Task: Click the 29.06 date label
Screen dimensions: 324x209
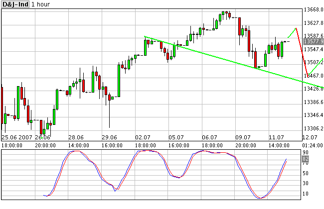Action: [x=109, y=137]
